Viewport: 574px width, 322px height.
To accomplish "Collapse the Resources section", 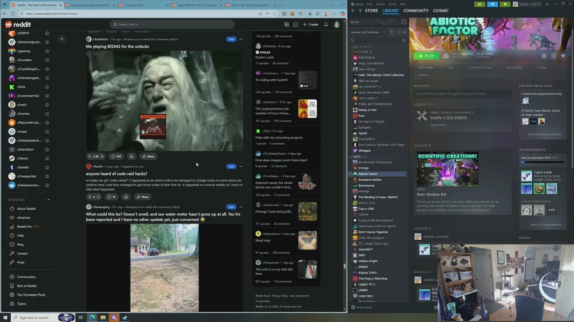I will click(48, 200).
